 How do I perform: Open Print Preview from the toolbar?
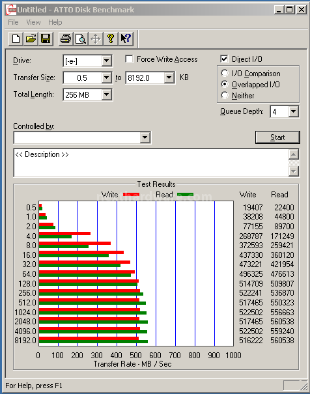[x=81, y=39]
